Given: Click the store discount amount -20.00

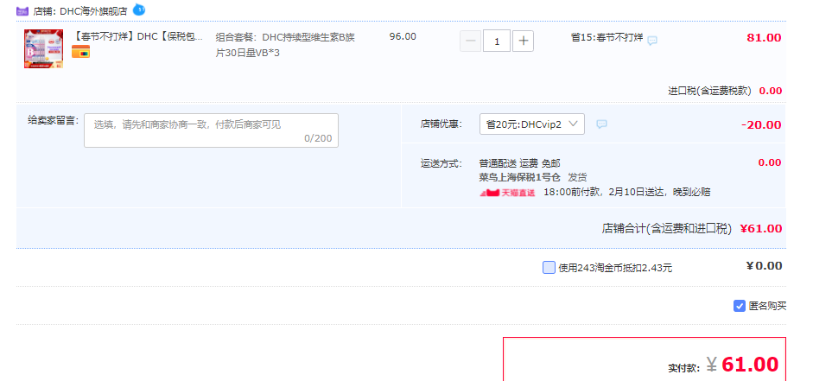Looking at the screenshot, I should click(761, 124).
